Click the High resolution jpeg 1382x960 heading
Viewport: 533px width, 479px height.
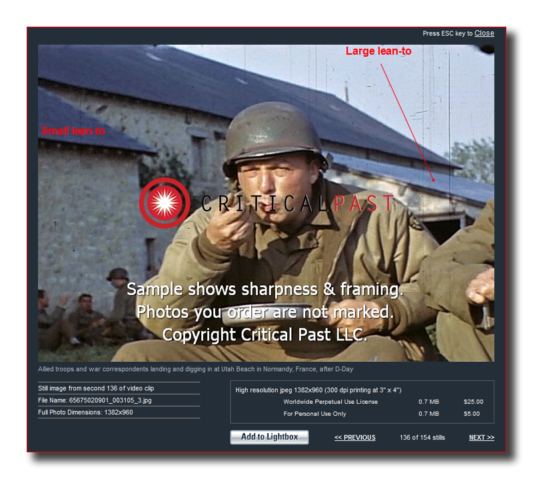(x=318, y=390)
